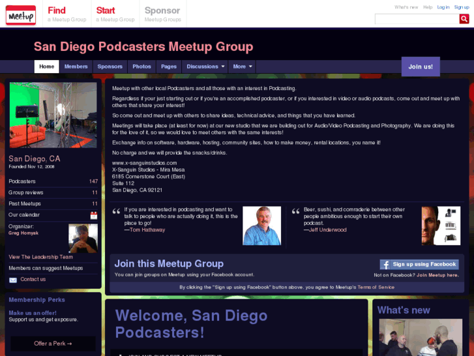The width and height of the screenshot is (474, 356).
Task: Open the Sign up link at top
Action: pos(462,7)
